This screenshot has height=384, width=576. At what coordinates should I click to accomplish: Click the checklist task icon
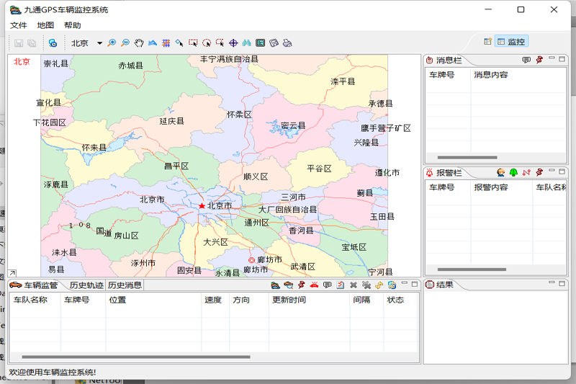click(x=340, y=285)
